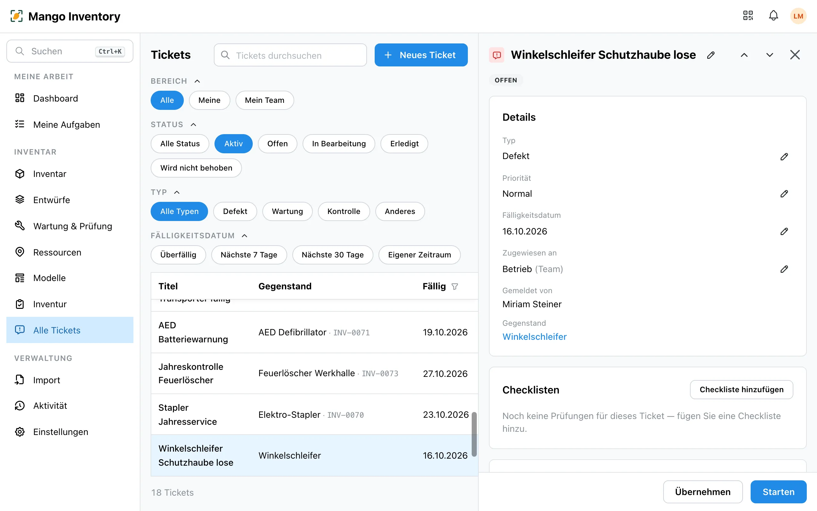Edit the Priorität field pencil icon
Image resolution: width=817 pixels, height=511 pixels.
tap(784, 194)
